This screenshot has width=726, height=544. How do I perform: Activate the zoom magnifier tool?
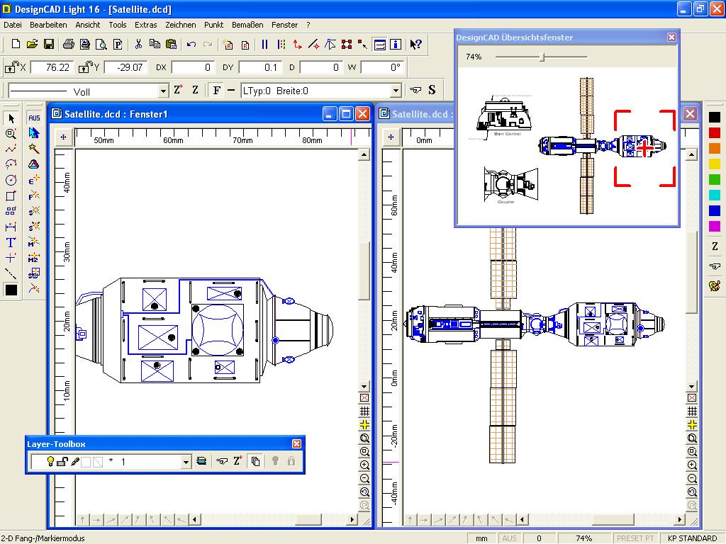pyautogui.click(x=10, y=133)
